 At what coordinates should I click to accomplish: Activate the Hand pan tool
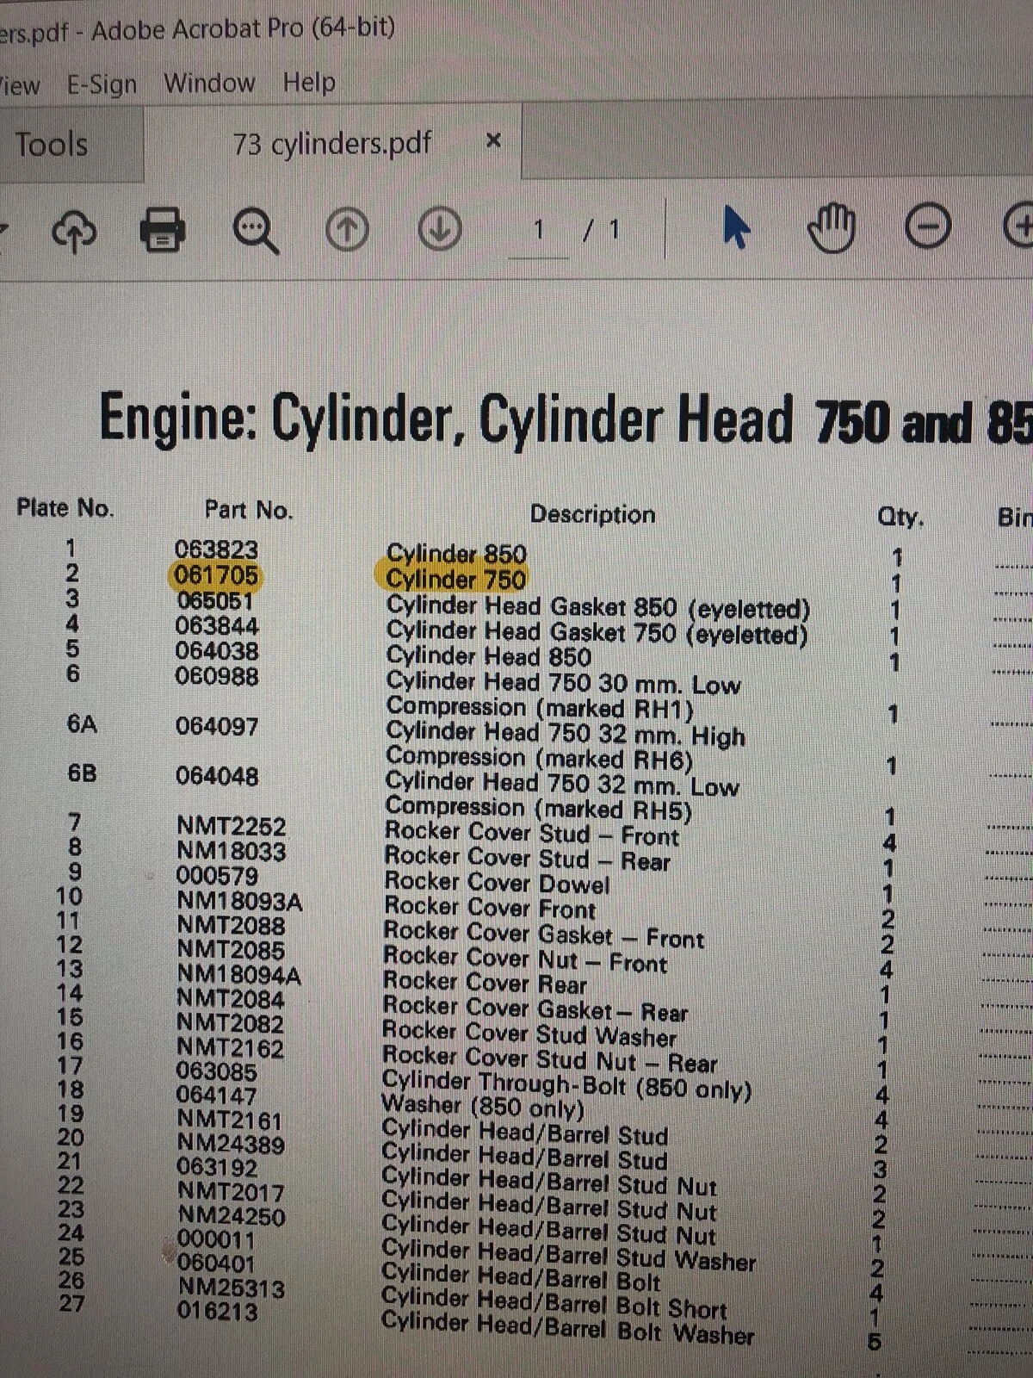pos(832,229)
